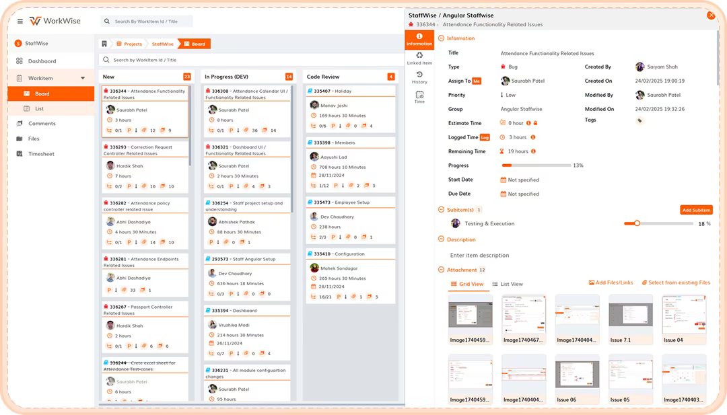
Task: Click the work item Progress bar at 13%
Action: click(536, 165)
